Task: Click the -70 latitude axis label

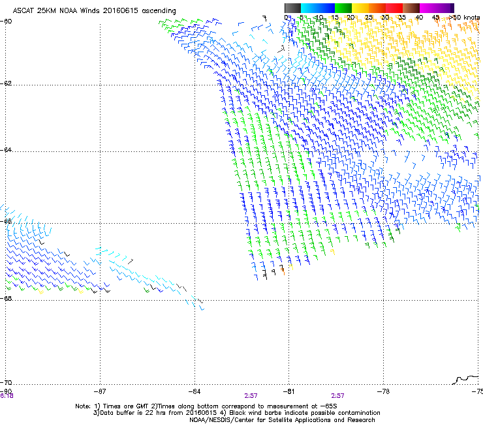Action: click(6, 383)
